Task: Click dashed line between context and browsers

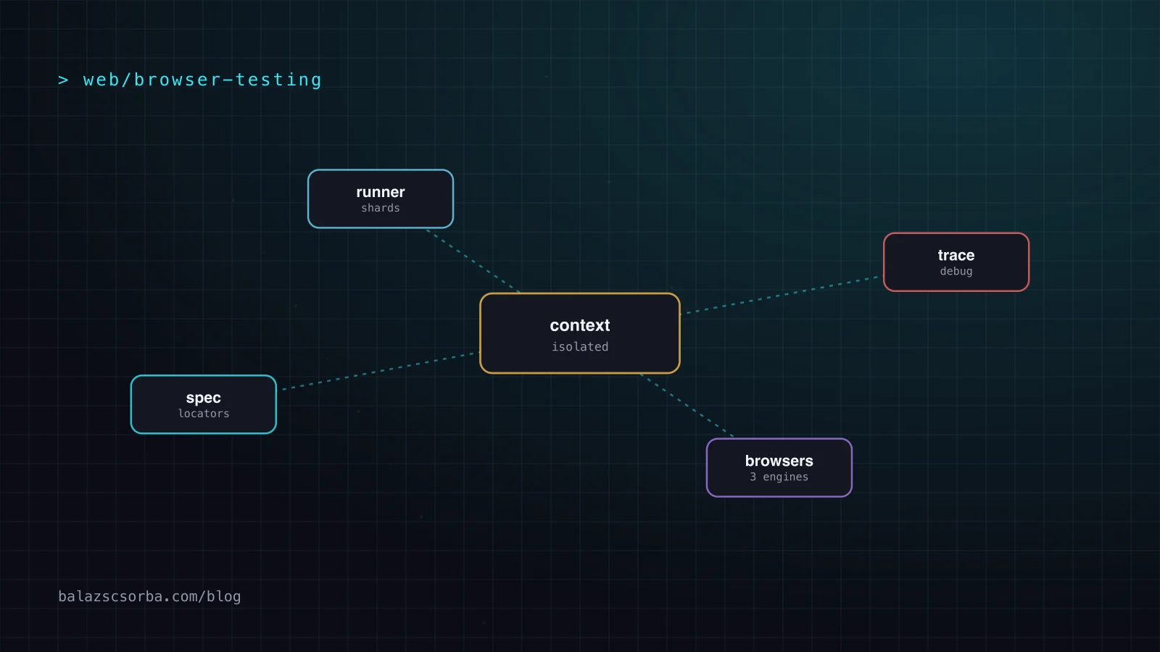Action: [x=687, y=406]
